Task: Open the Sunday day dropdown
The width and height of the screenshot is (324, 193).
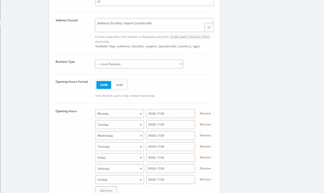Action: point(119,180)
